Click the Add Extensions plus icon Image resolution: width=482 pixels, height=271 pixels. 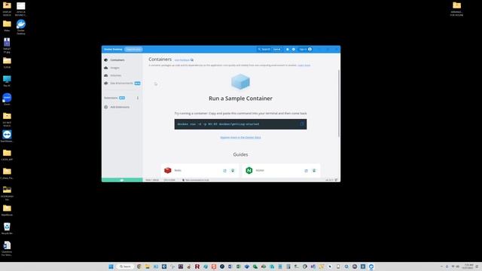tap(106, 107)
